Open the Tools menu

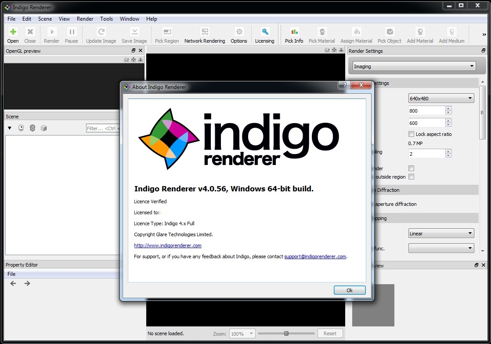point(106,19)
